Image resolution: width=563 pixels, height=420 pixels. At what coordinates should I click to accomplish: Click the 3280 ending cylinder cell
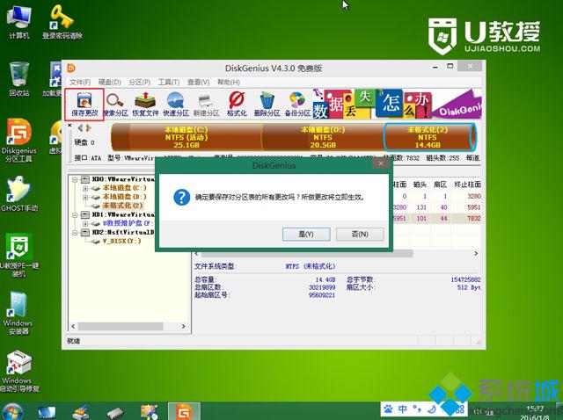[474, 196]
